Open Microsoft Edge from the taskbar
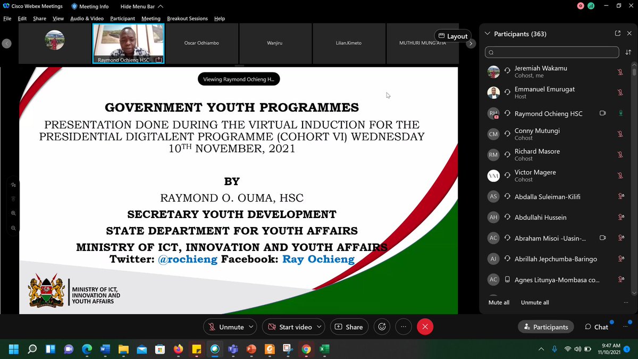 [x=87, y=349]
